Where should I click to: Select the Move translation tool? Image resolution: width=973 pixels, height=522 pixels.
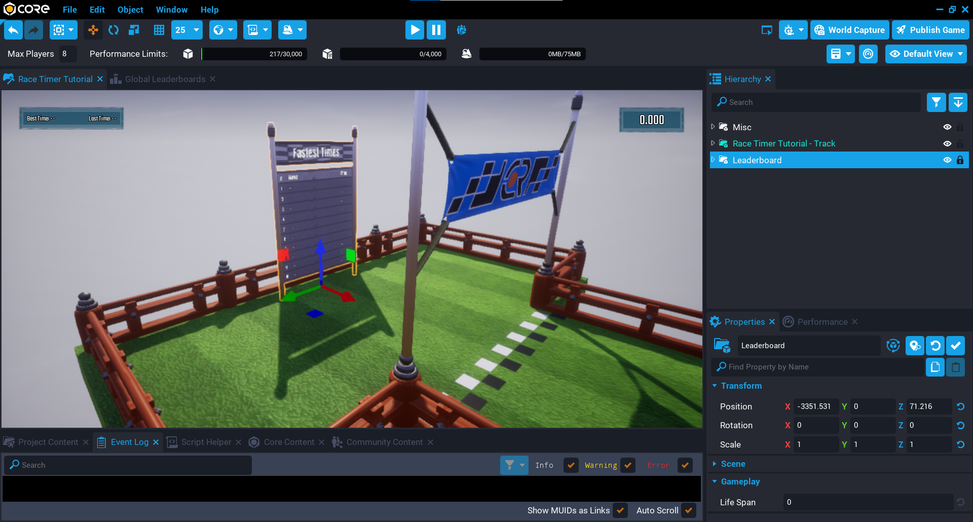click(x=93, y=30)
